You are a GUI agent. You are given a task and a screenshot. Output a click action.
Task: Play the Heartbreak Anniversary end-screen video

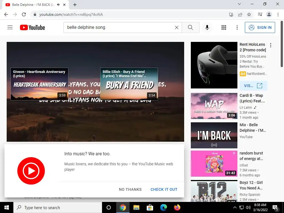pyautogui.click(x=39, y=84)
